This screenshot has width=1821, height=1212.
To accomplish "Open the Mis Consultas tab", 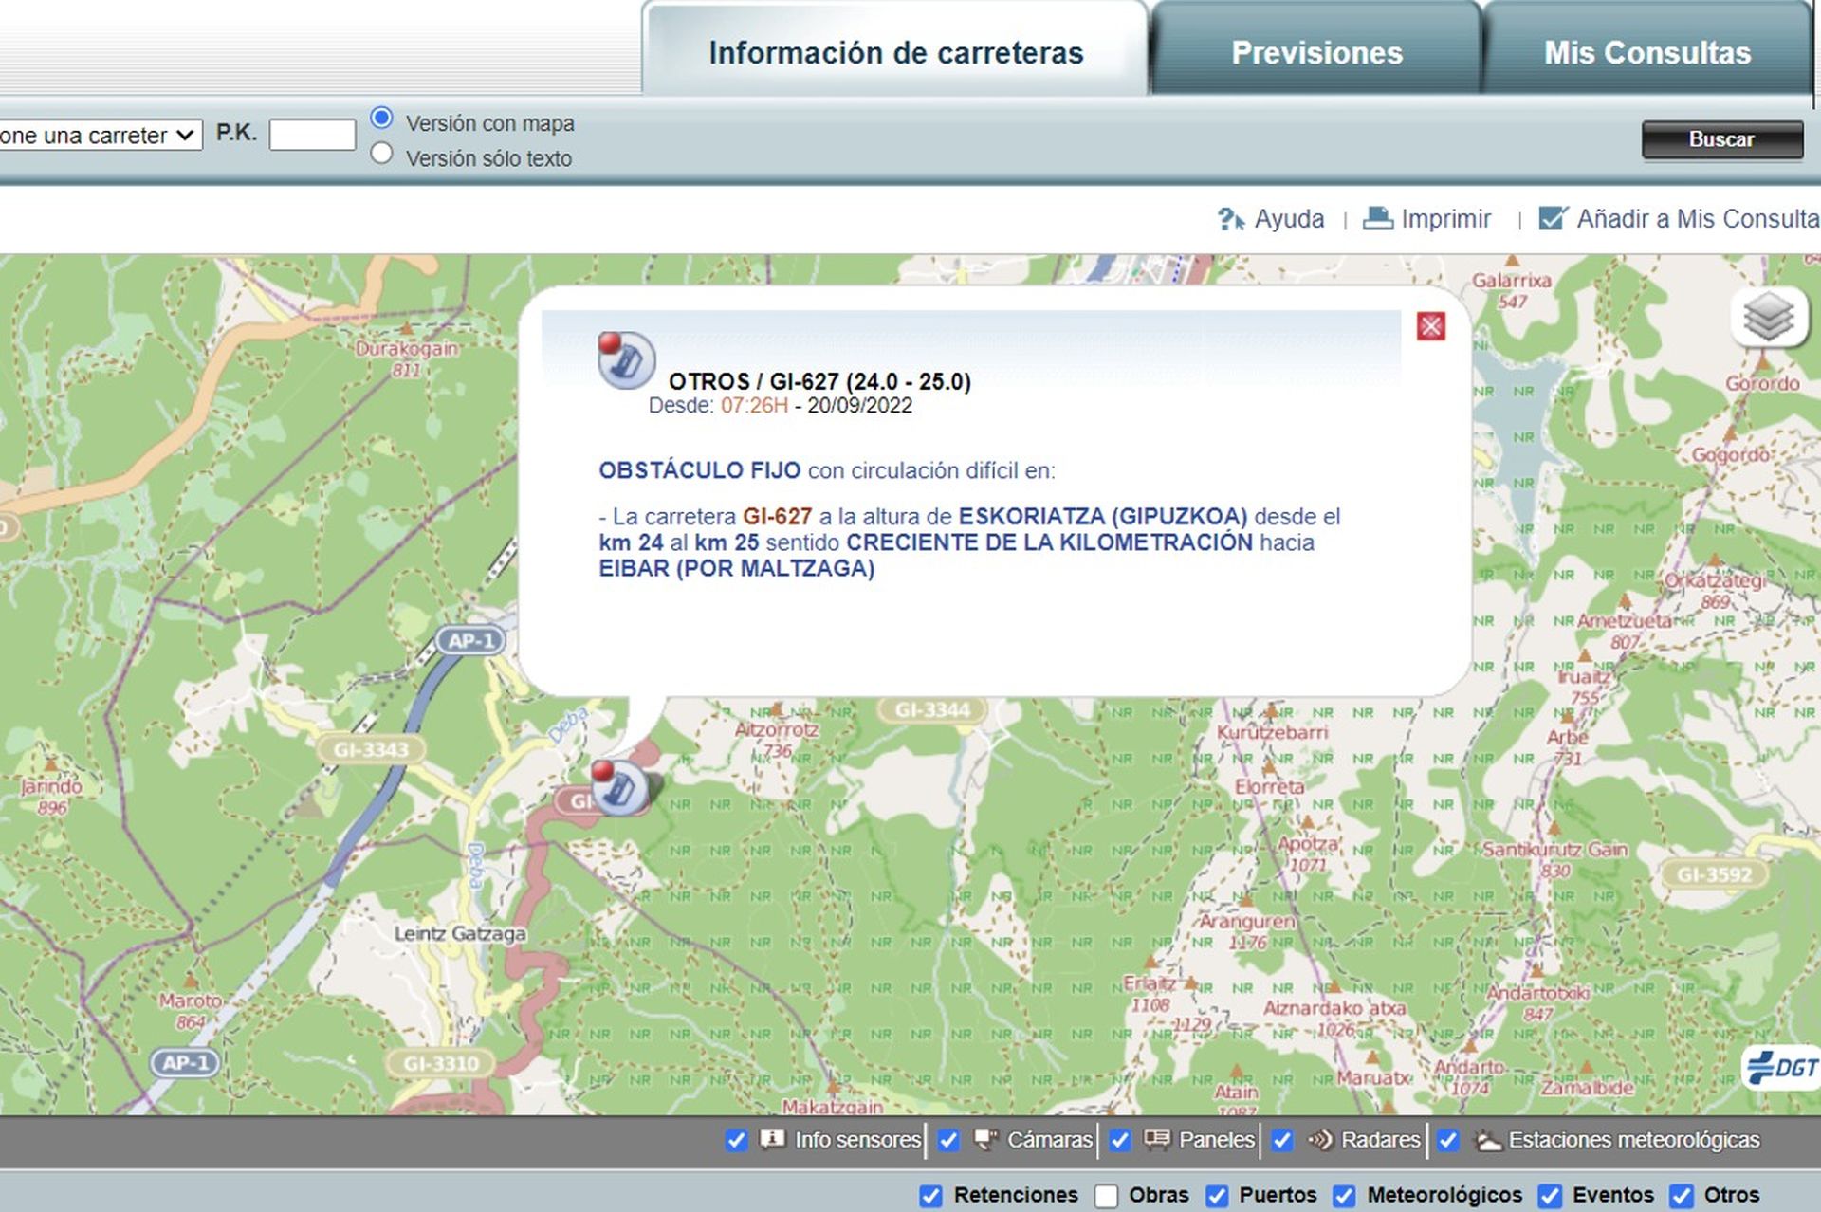I will point(1647,53).
